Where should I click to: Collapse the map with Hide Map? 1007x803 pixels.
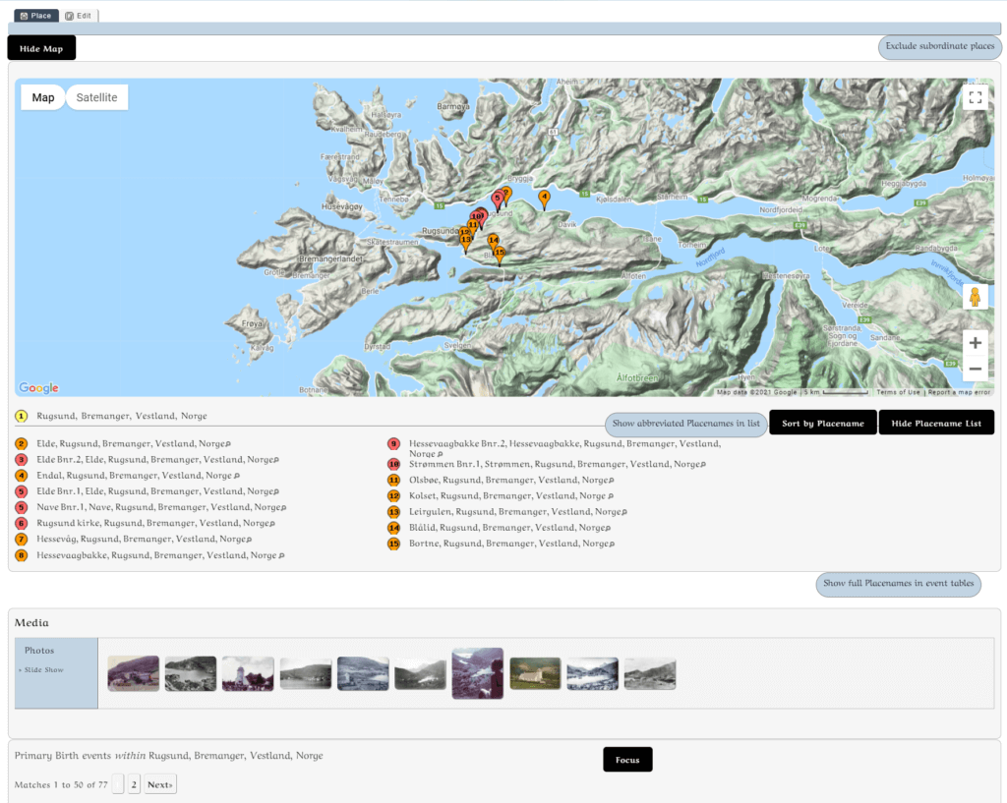tap(41, 48)
